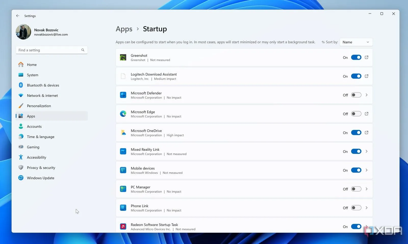Disable Greenshot startup toggle
Viewport: 408px width, 244px height.
point(356,57)
